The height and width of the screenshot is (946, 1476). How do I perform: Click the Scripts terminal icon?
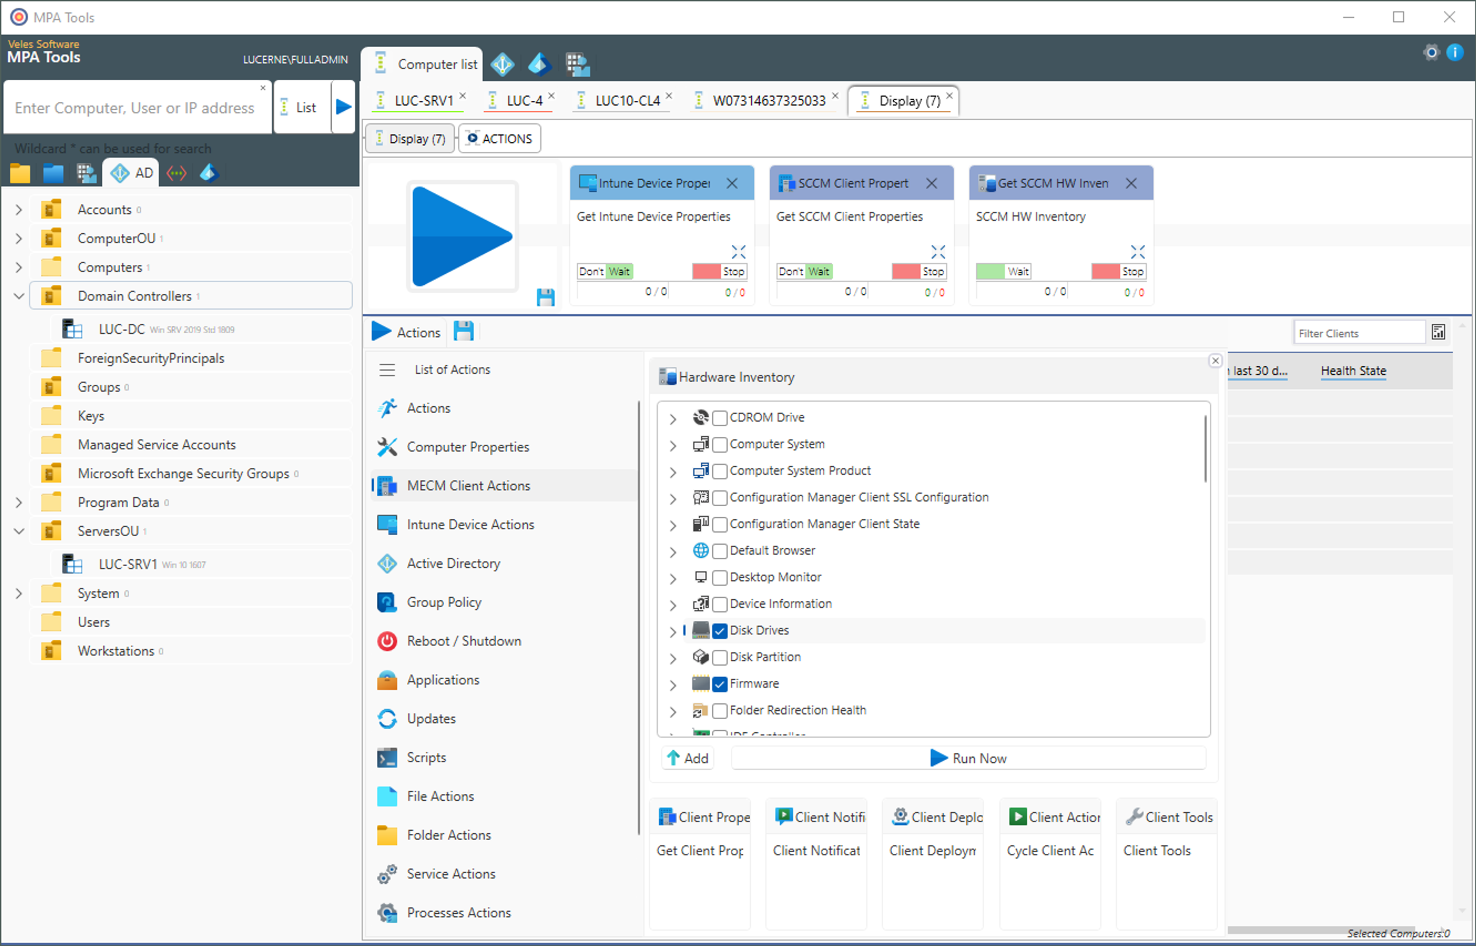[x=387, y=757]
